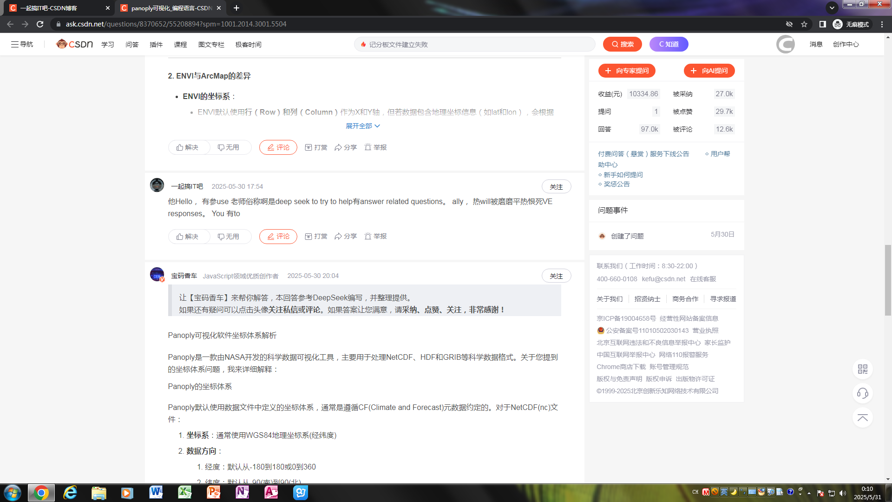
Task: Open 问答 in top navigation
Action: tap(132, 45)
